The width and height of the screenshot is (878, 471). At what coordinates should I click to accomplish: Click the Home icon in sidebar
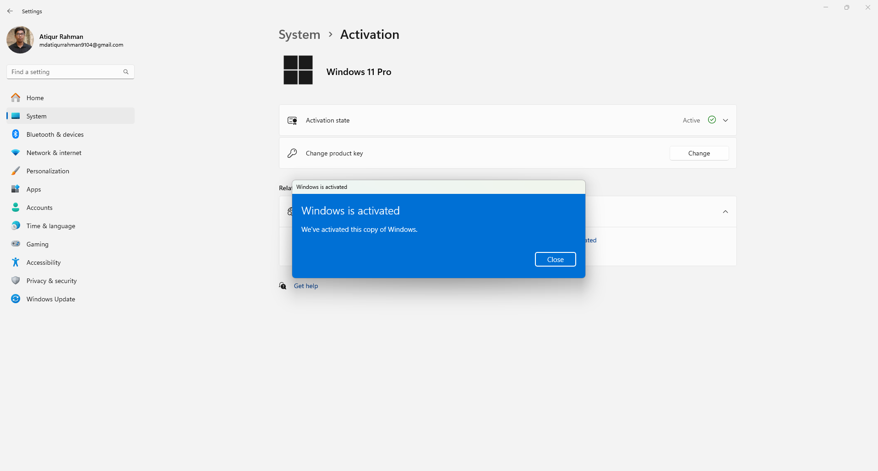[x=16, y=98]
